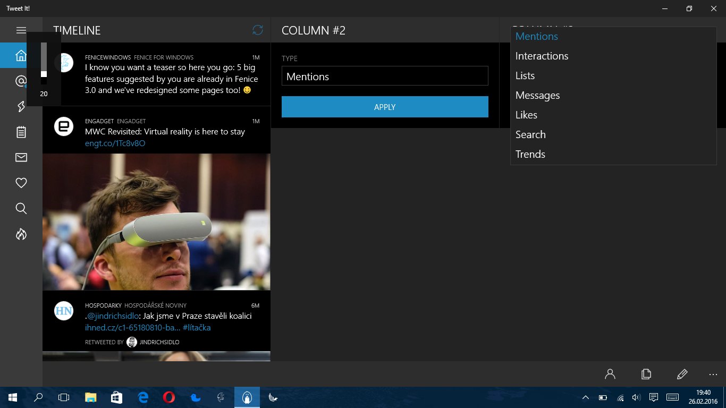Open the account icon in the bottom bar

click(x=610, y=374)
